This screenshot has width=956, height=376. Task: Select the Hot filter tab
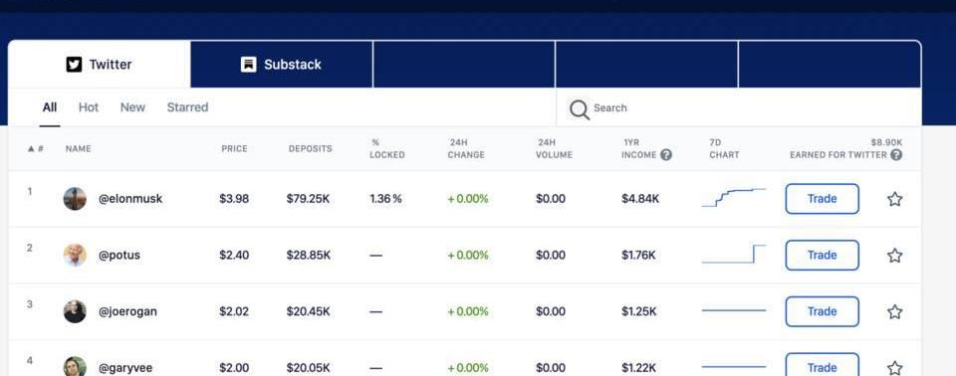(x=89, y=107)
